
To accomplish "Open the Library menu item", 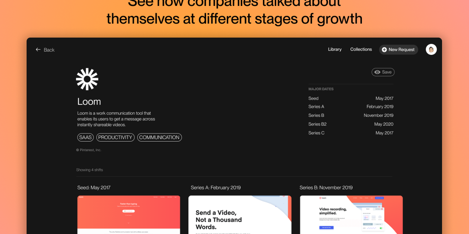I will click(335, 49).
